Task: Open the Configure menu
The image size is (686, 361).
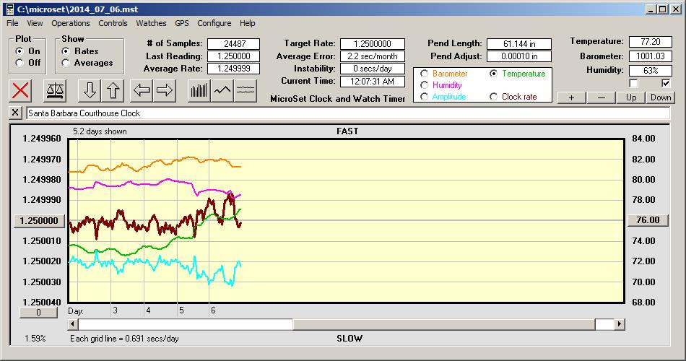Action: click(214, 23)
